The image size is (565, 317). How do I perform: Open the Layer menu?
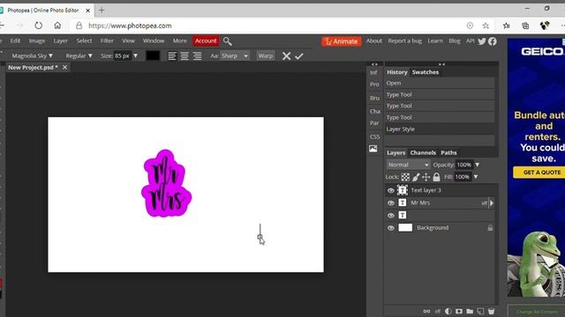click(x=61, y=41)
